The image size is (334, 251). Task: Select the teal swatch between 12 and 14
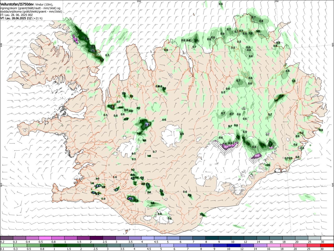click(x=250, y=238)
